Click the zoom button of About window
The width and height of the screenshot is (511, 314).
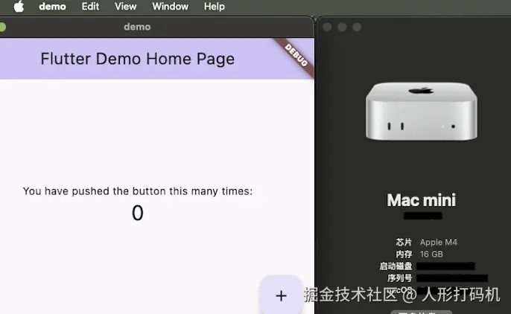click(357, 27)
